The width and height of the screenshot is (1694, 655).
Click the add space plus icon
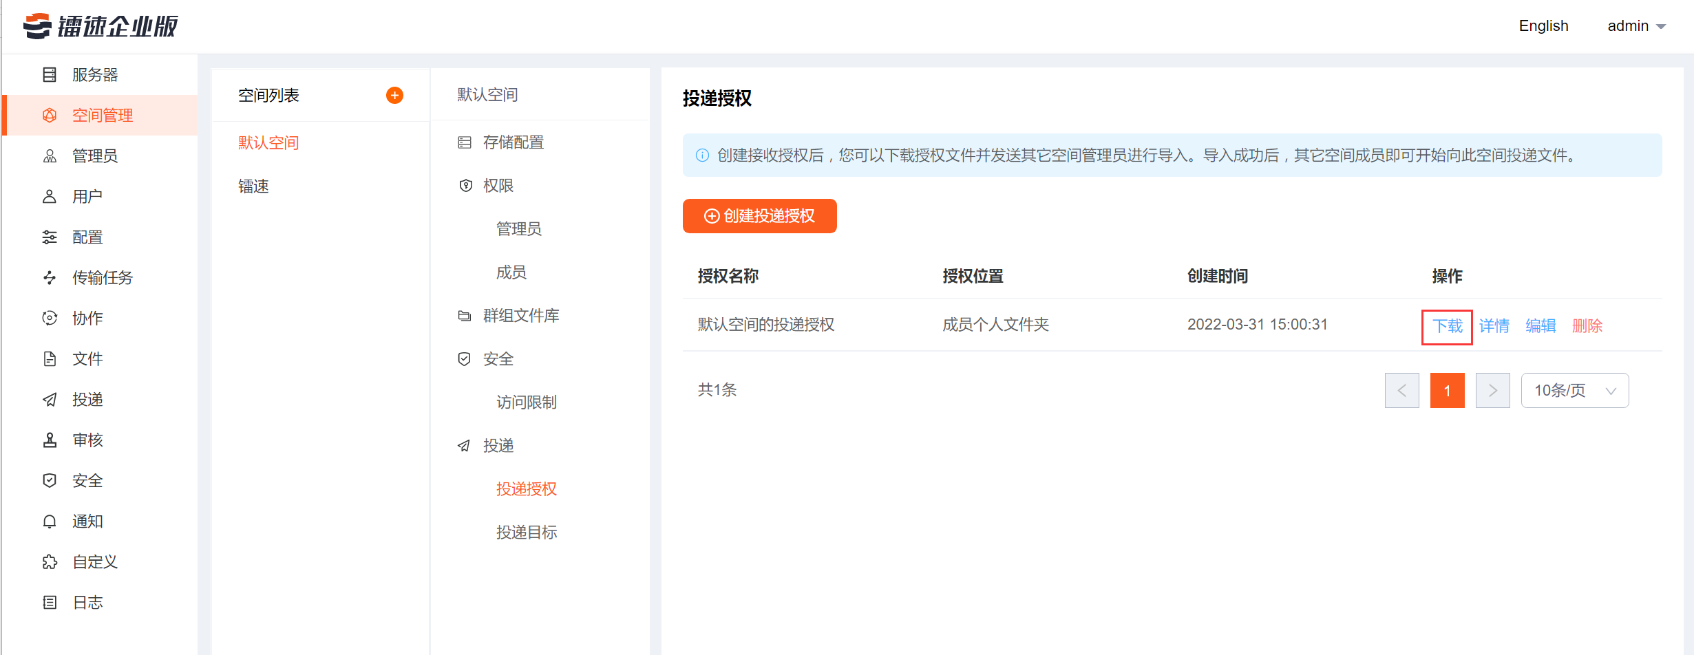394,95
